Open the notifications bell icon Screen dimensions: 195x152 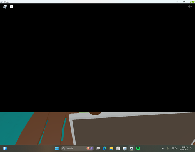(x=191, y=148)
